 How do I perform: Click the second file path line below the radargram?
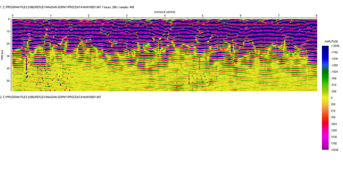point(51,97)
